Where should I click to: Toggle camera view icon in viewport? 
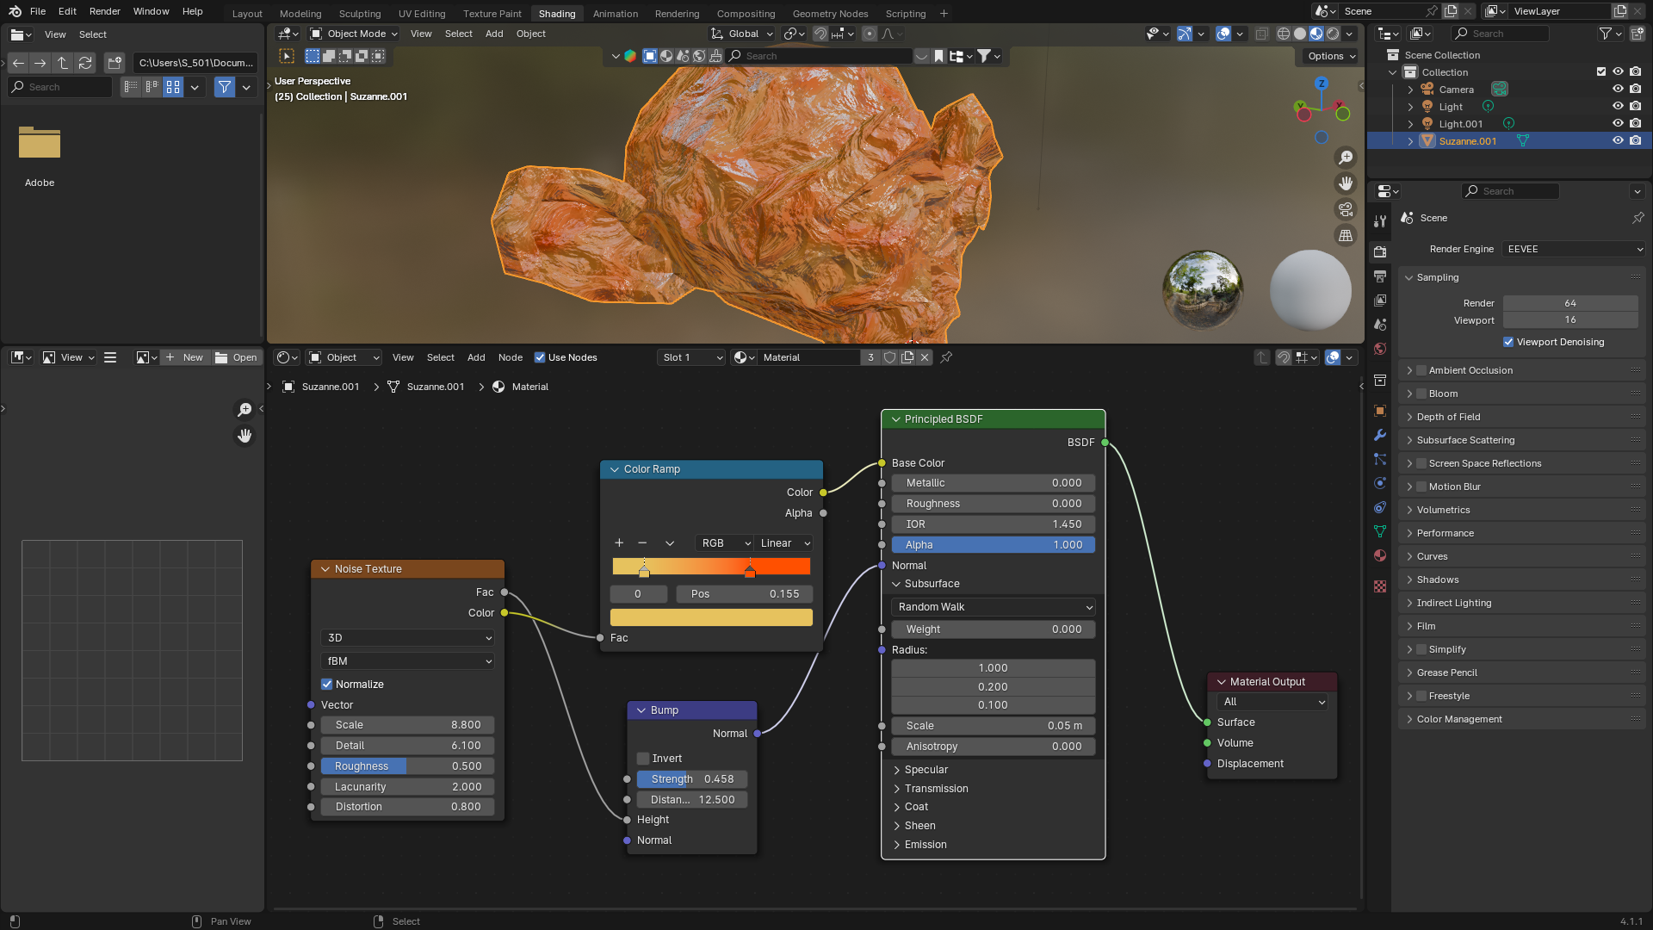click(x=1345, y=209)
